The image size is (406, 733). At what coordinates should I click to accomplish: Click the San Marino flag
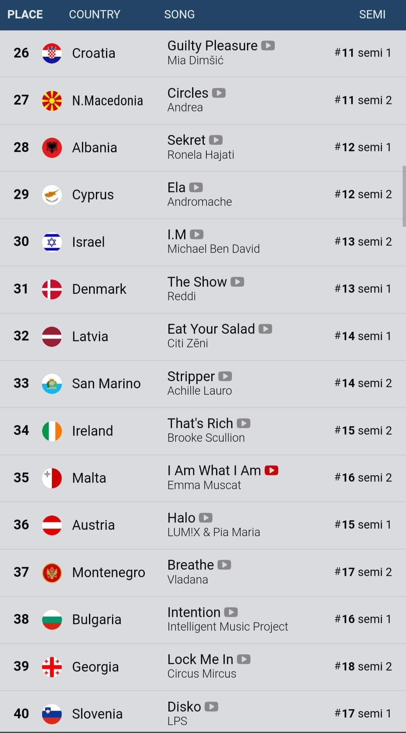(x=52, y=383)
